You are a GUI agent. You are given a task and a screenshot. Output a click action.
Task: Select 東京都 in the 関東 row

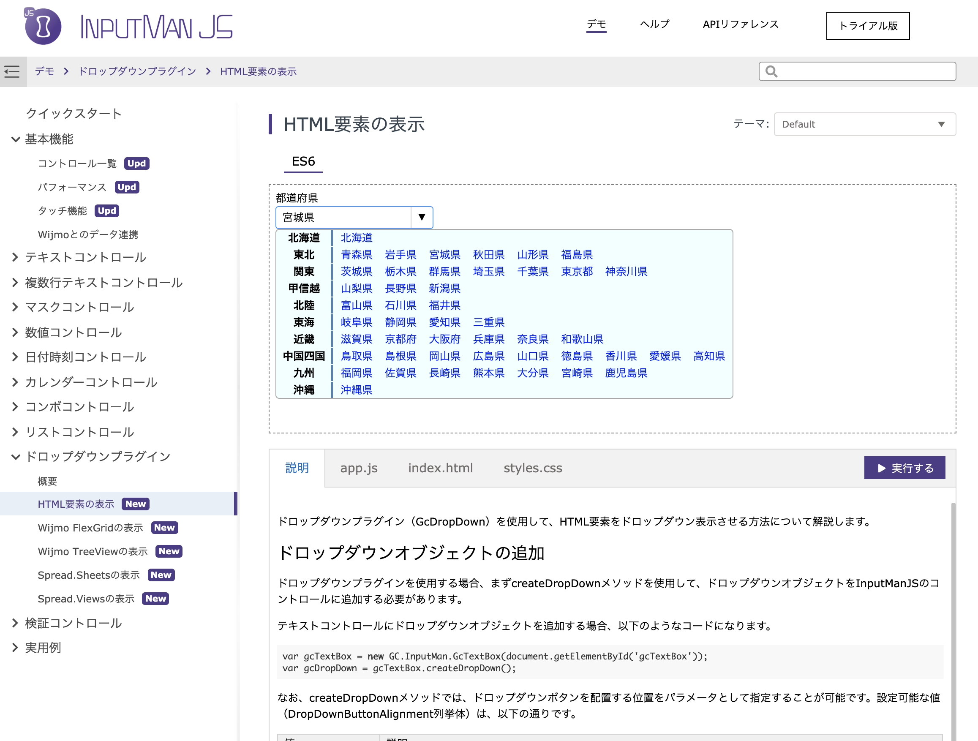[x=577, y=272]
